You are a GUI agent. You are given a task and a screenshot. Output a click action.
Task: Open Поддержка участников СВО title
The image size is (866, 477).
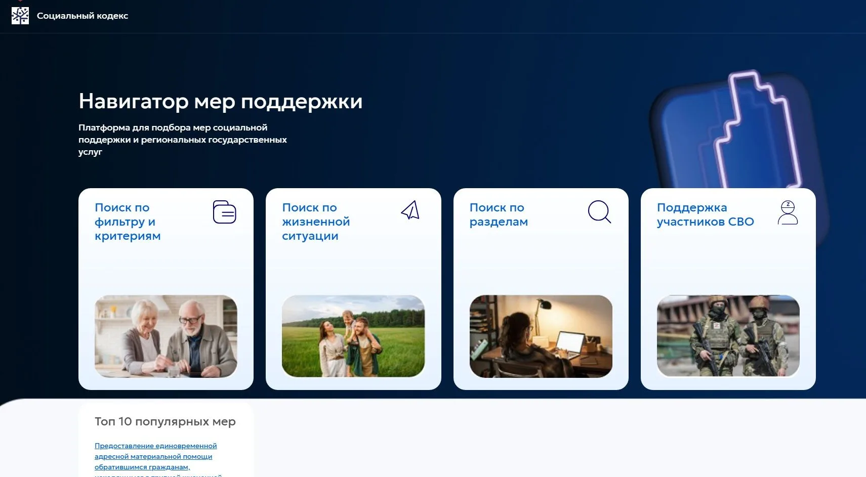click(x=705, y=214)
